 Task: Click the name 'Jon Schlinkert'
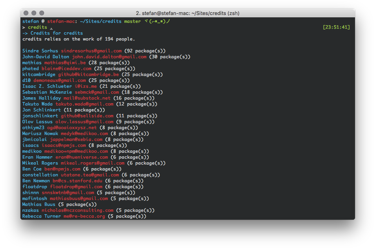[42, 110]
